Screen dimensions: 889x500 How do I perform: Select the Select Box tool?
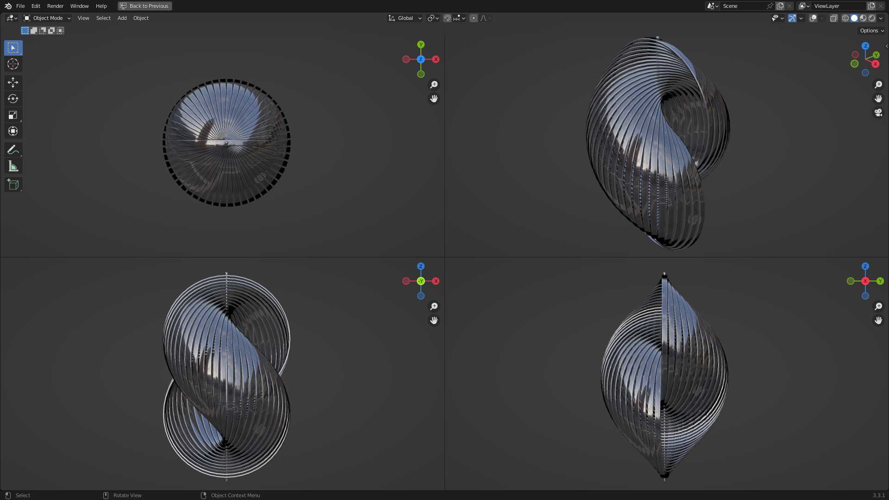click(x=13, y=48)
